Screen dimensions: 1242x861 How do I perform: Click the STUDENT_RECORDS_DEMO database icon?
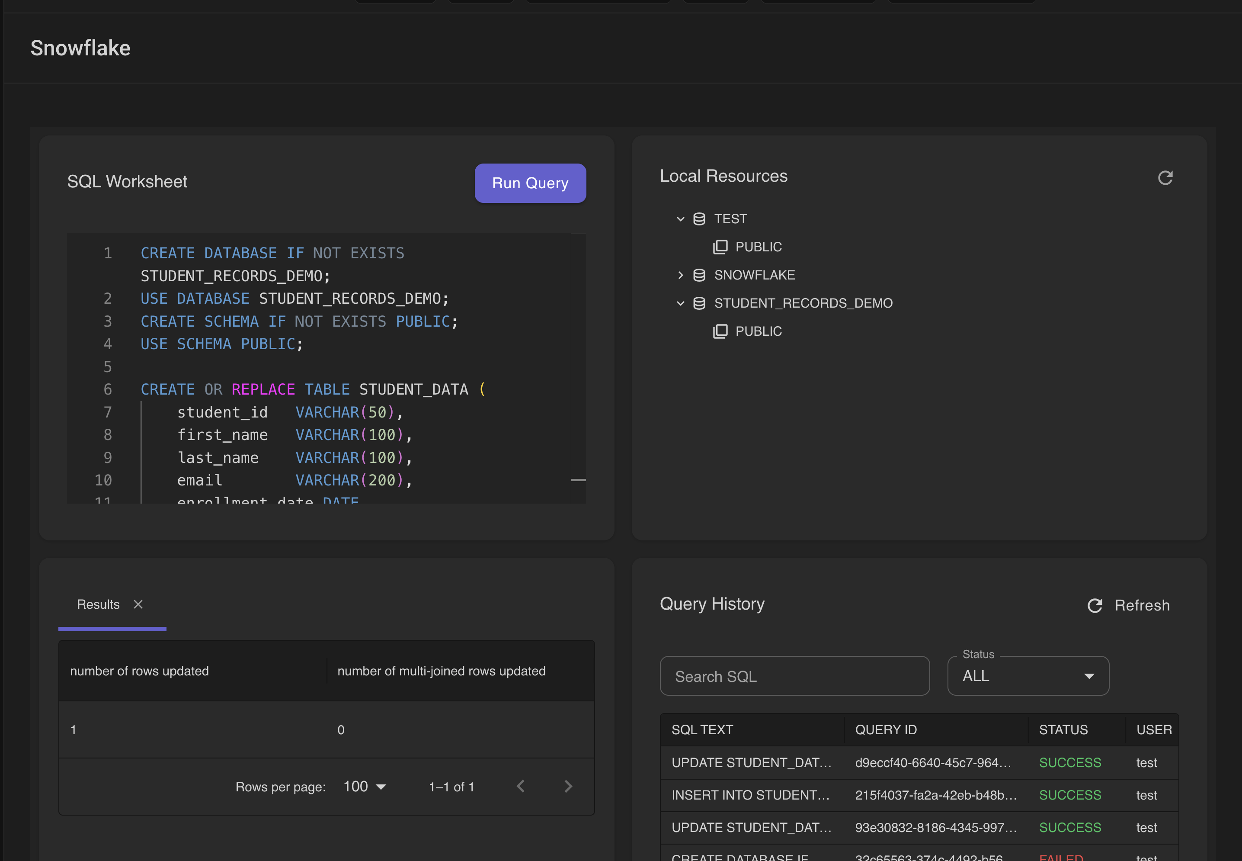699,303
